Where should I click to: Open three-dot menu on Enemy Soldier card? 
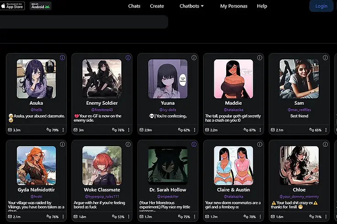pyautogui.click(x=128, y=130)
